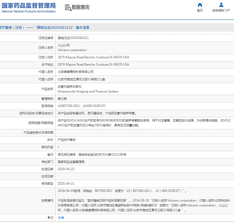Click the 适用范围/预期用途 label
This screenshot has height=223, width=234.
(x=41, y=123)
